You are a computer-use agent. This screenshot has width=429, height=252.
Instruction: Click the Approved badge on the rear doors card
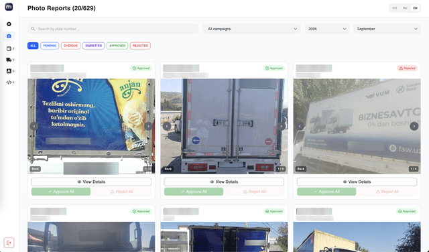274,68
